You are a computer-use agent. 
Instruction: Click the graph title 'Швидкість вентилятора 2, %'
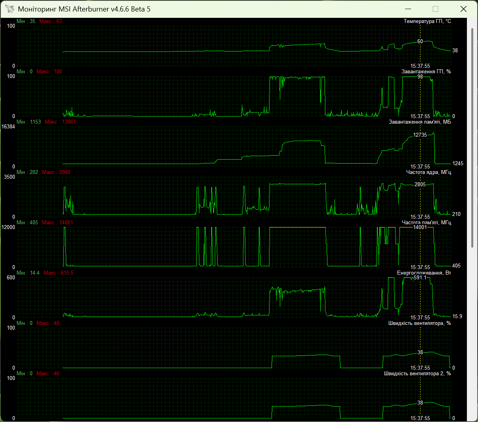pos(417,374)
